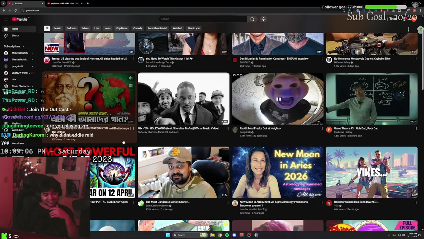
Task: Select the Watched filter chip
Action: (178, 28)
